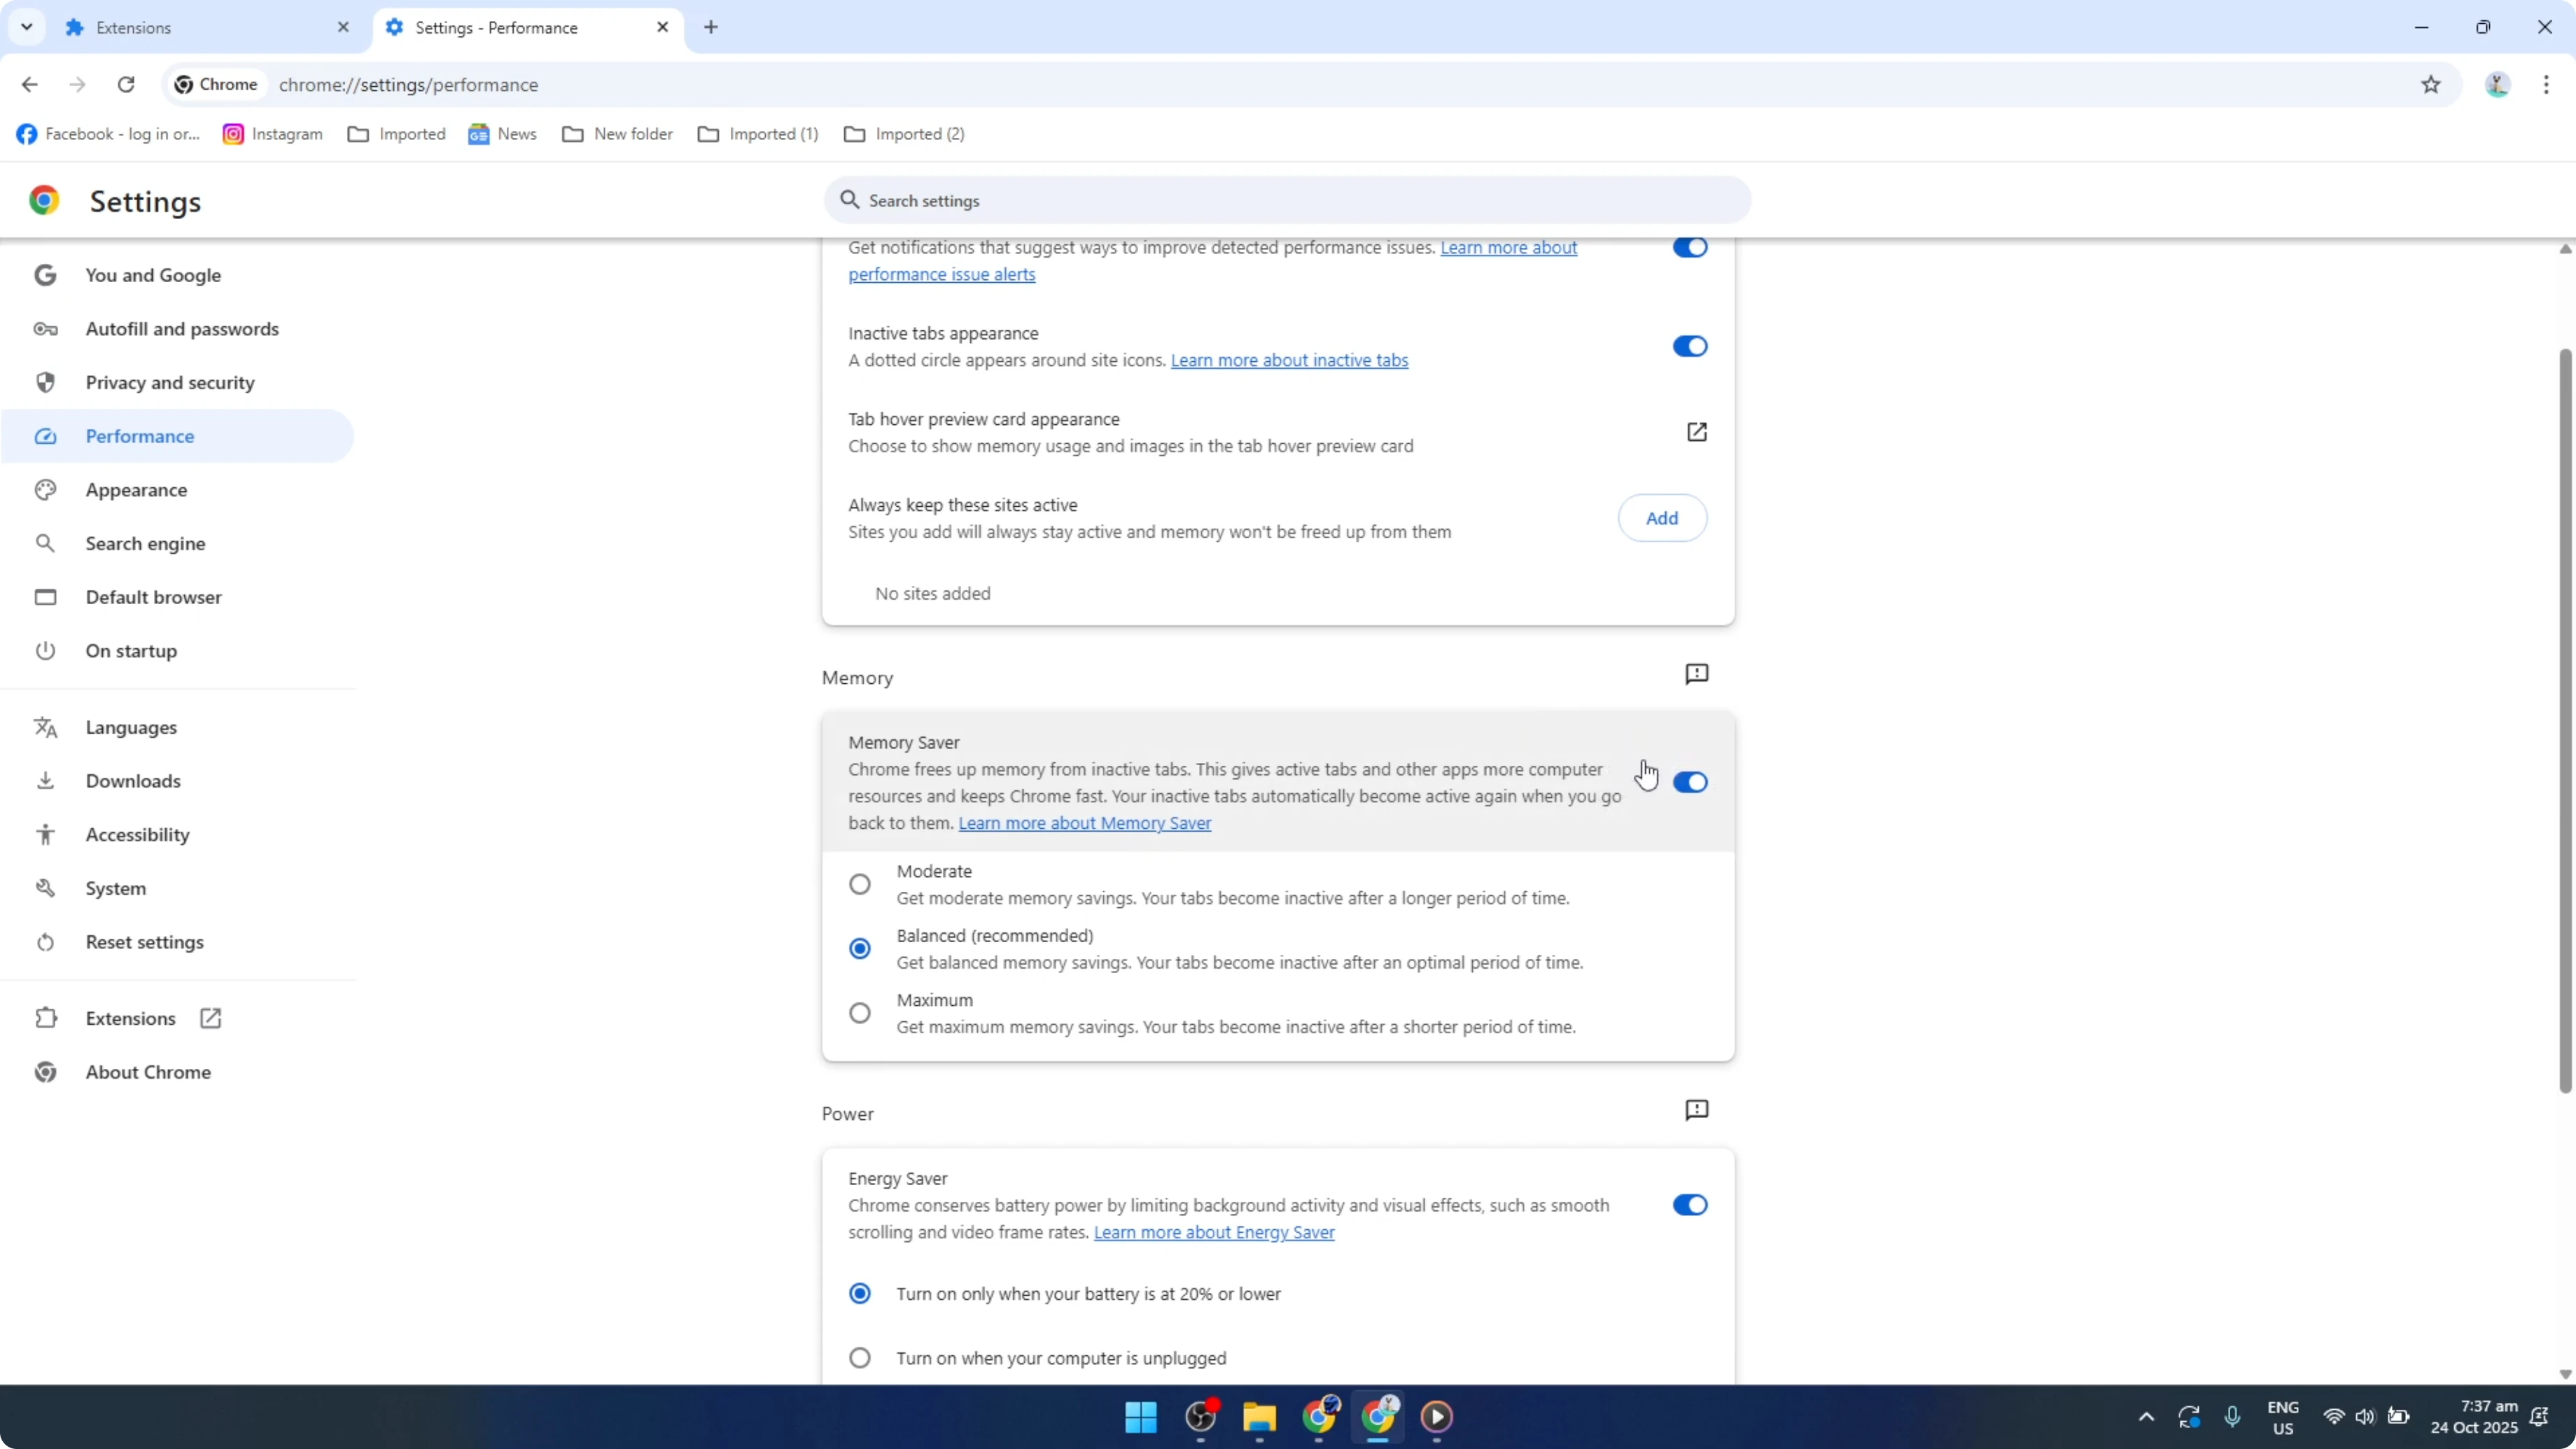Click the Search settings field
Screen dimensions: 2576x1449
pos(1286,200)
